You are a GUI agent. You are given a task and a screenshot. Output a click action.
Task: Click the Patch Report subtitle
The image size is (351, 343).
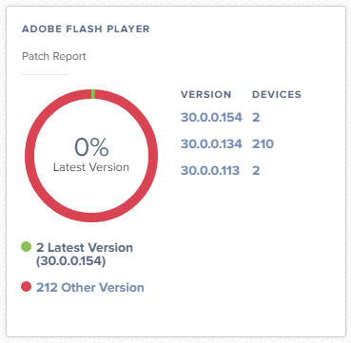(54, 56)
